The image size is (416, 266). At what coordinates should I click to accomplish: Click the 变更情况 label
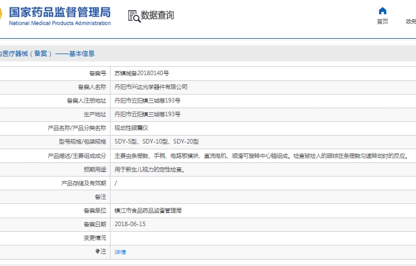95,238
